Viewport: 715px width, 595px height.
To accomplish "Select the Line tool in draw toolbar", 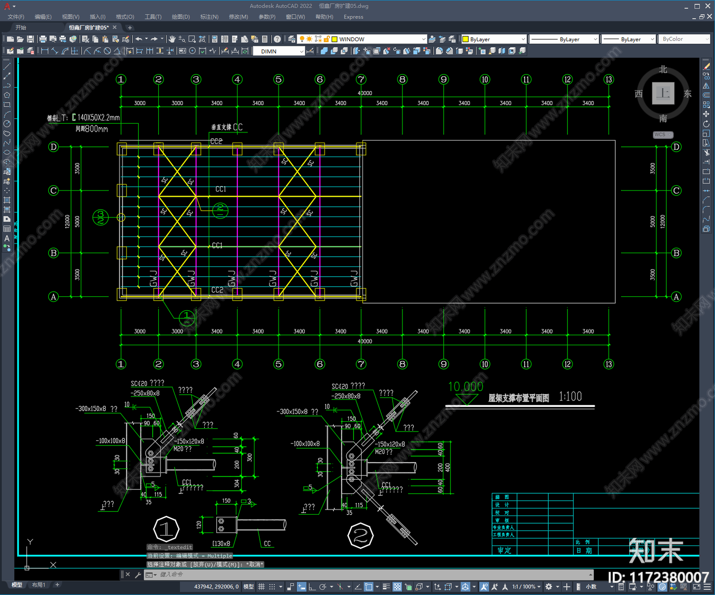I will tap(7, 66).
